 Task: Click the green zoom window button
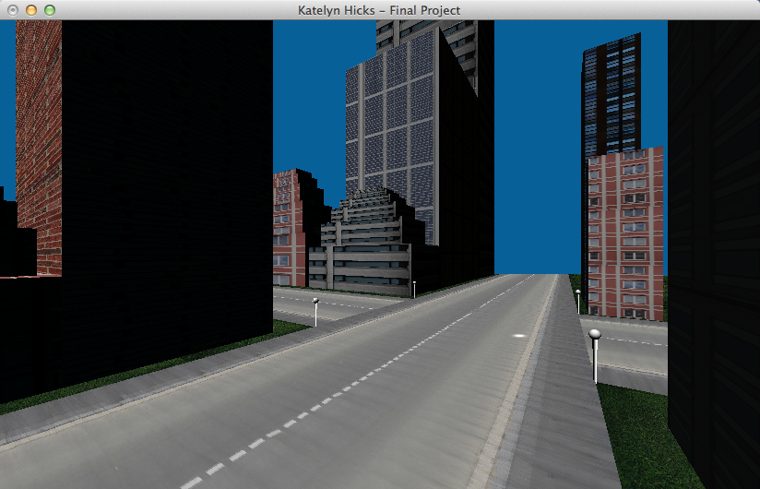[50, 10]
